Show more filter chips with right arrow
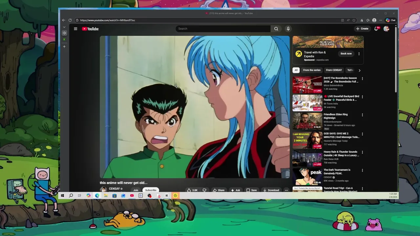 point(359,70)
